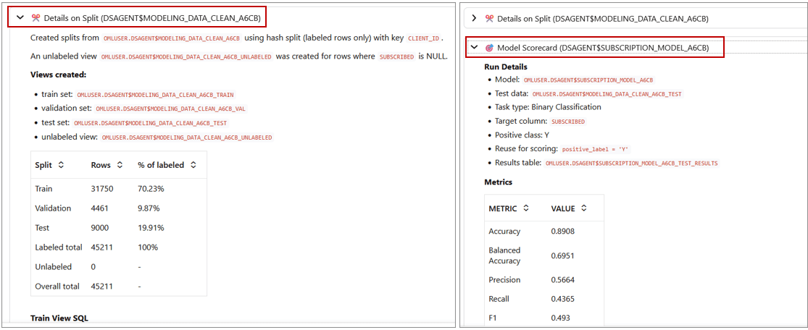Click the Train cell in Split column

(x=43, y=189)
